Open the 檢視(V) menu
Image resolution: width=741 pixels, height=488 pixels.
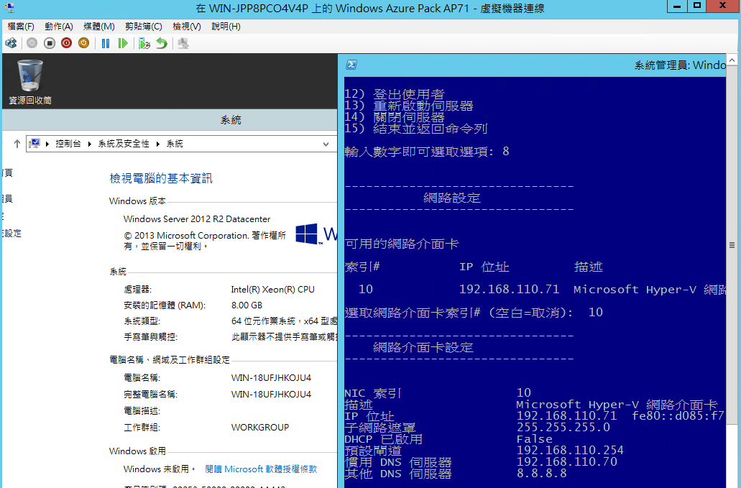click(187, 27)
